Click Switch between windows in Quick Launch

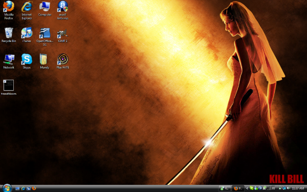[x=29, y=188]
